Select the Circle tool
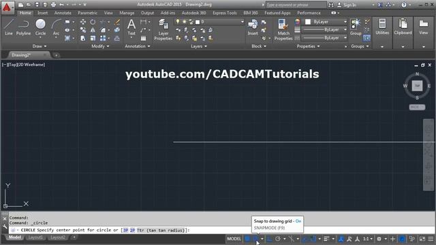The image size is (436, 245). click(40, 27)
